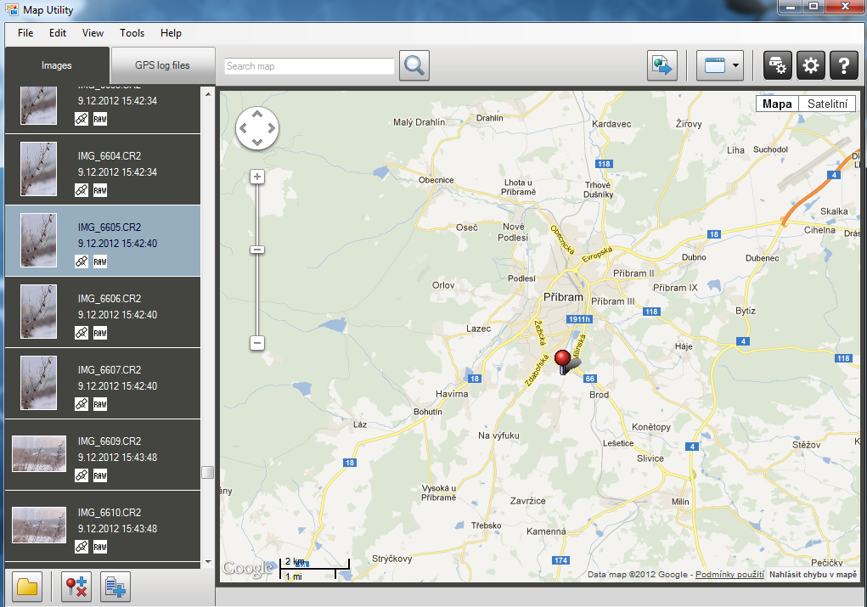This screenshot has width=867, height=607.
Task: Click the delete location pin icon
Action: pyautogui.click(x=76, y=587)
